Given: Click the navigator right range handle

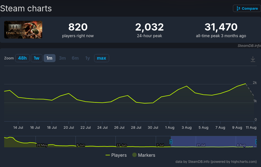Looking at the screenshot, I should point(256,142).
